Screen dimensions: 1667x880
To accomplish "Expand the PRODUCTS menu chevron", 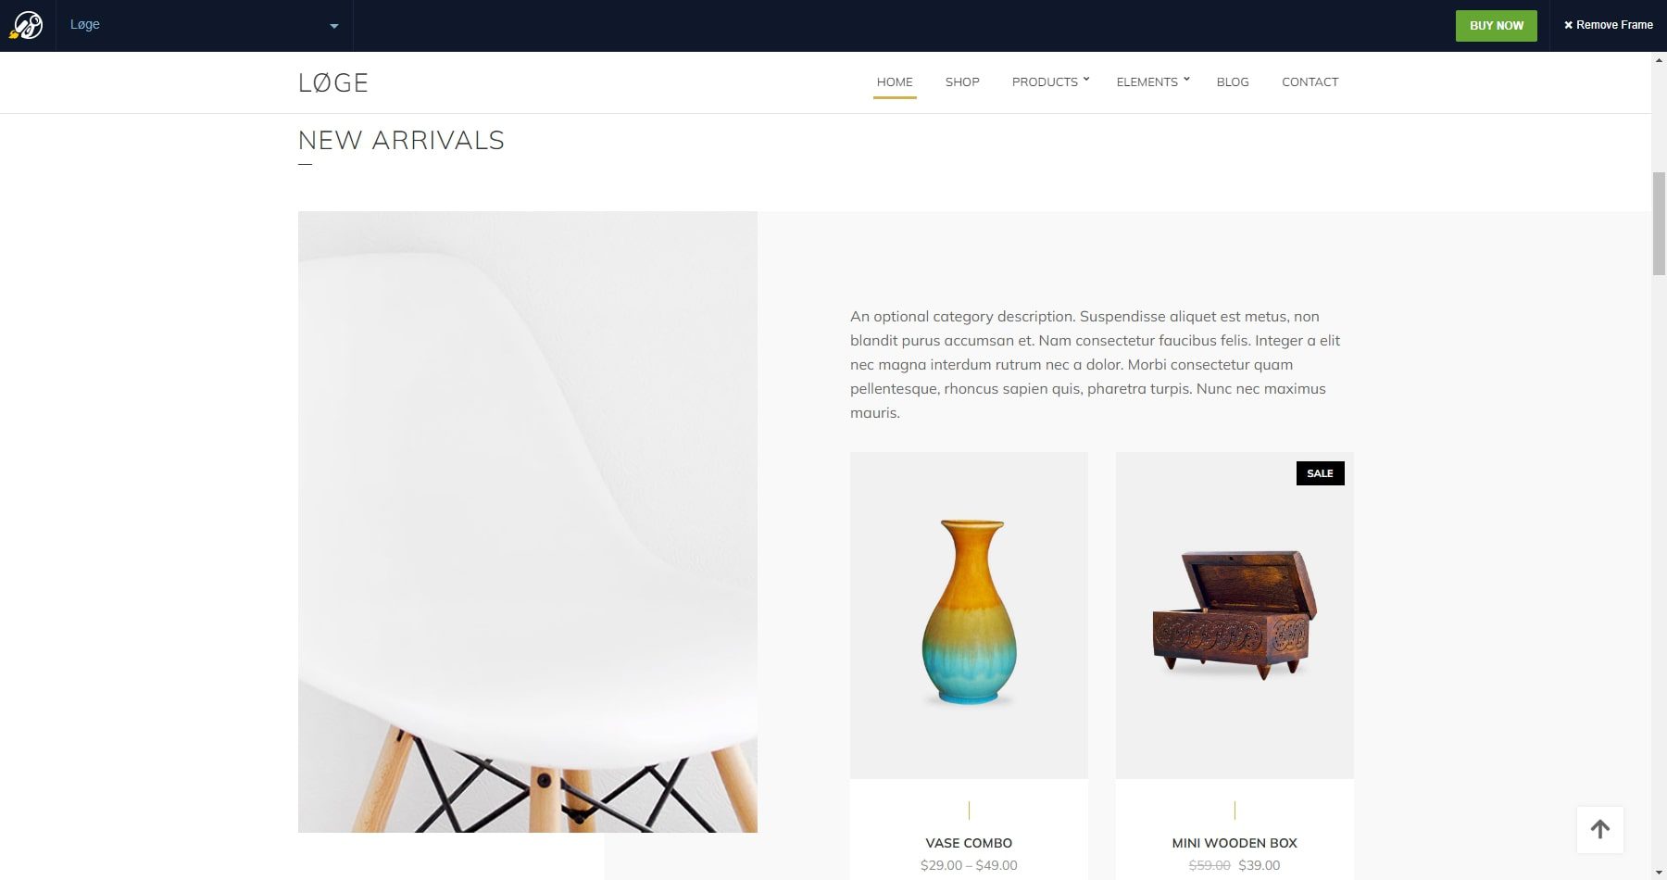I will pos(1087,79).
